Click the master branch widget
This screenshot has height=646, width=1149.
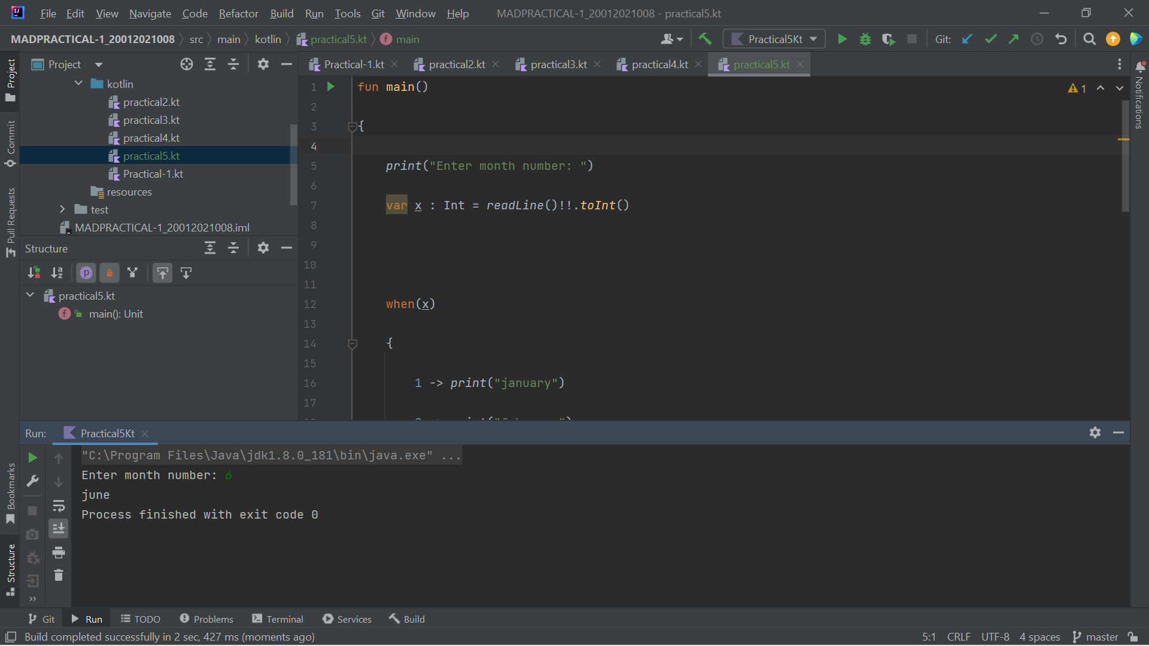[1095, 637]
